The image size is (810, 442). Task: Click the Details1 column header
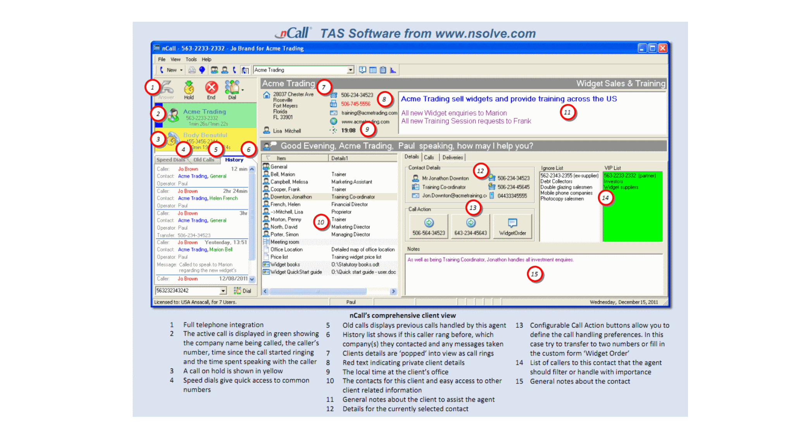click(x=363, y=158)
